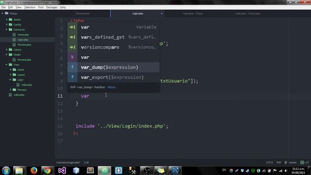311x175 pixels.
Task: Open Sublime Text from taskbar
Action: [90, 171]
